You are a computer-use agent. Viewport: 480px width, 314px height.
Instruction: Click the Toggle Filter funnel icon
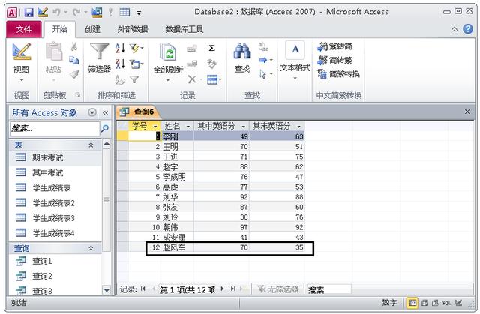[134, 79]
